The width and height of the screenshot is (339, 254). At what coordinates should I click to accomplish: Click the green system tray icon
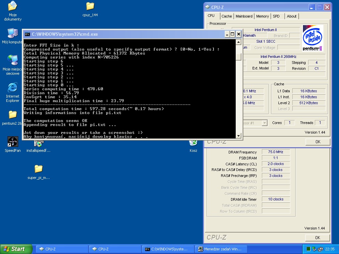pos(309,249)
